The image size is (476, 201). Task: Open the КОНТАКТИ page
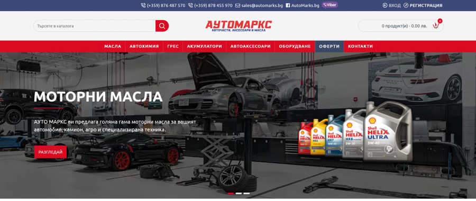click(x=360, y=47)
